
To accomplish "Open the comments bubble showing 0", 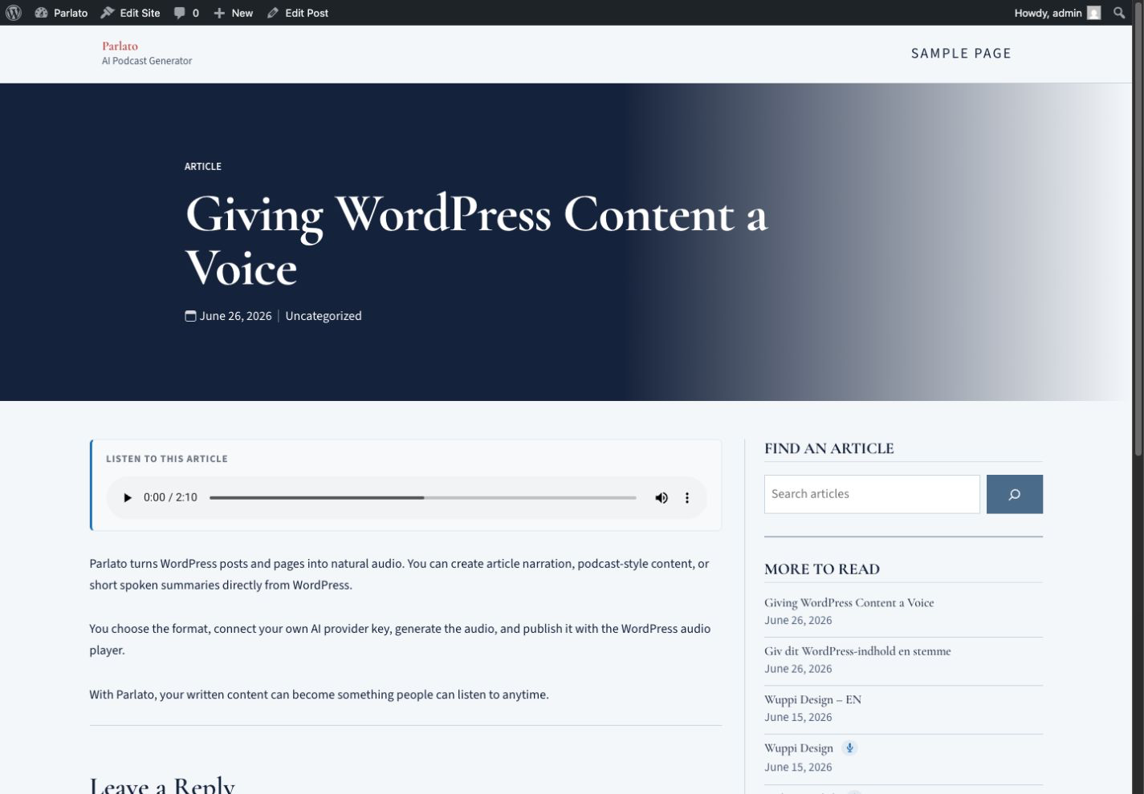I will click(186, 13).
